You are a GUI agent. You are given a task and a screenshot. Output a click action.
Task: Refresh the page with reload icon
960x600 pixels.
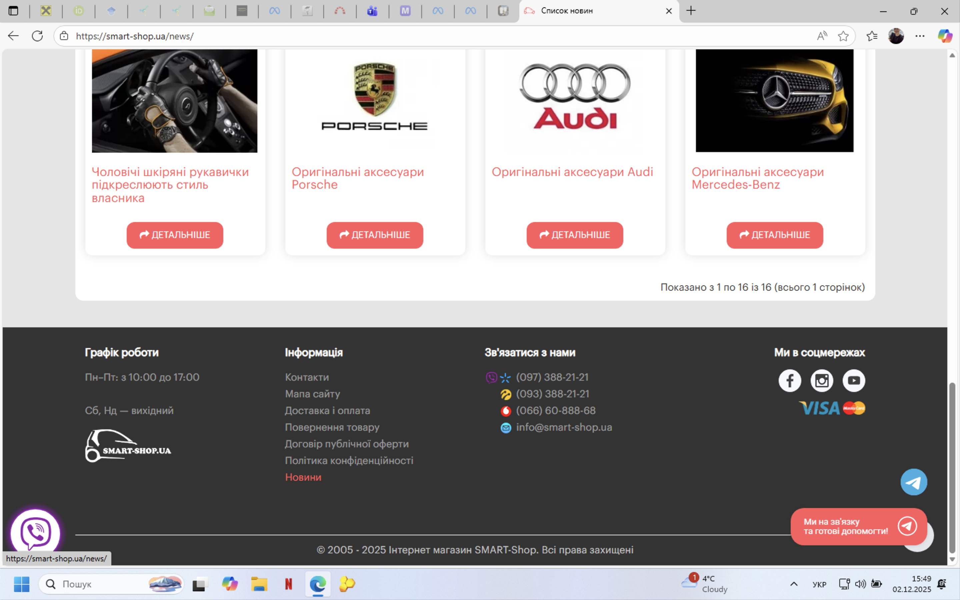pos(37,36)
